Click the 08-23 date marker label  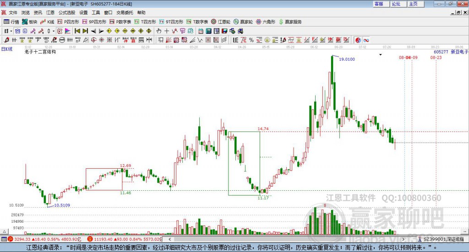click(x=436, y=57)
